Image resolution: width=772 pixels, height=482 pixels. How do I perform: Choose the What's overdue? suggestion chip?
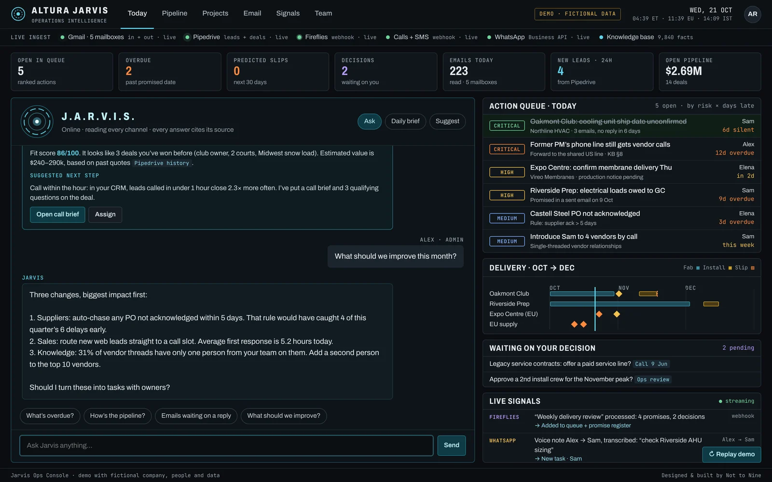pyautogui.click(x=50, y=416)
